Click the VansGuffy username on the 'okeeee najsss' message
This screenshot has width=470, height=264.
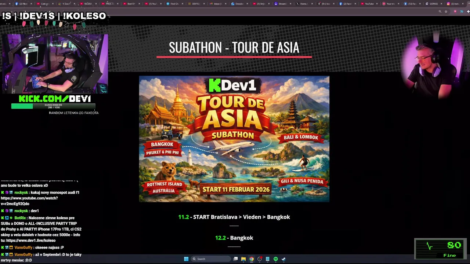23,247
